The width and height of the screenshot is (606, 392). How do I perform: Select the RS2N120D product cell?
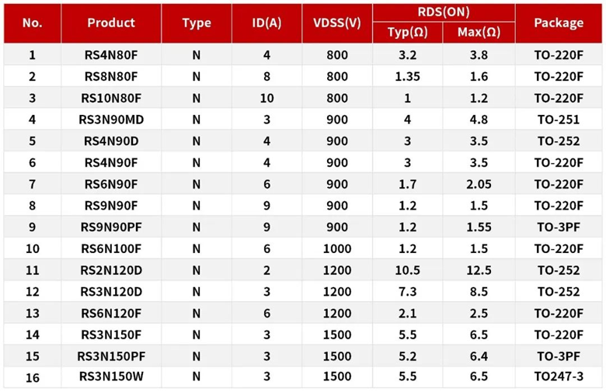(x=111, y=270)
